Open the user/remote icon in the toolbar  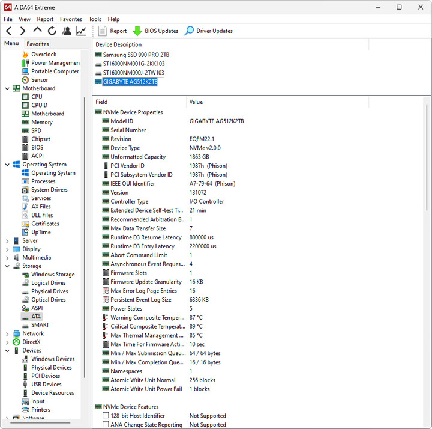(x=67, y=31)
